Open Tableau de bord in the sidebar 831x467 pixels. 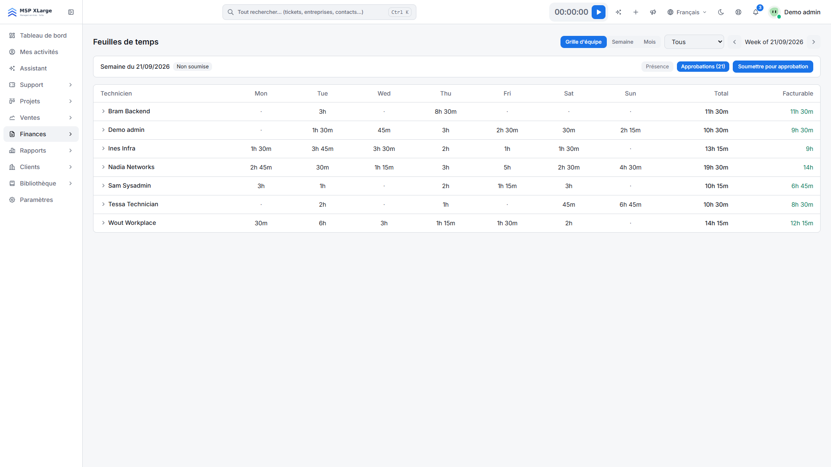coord(41,35)
